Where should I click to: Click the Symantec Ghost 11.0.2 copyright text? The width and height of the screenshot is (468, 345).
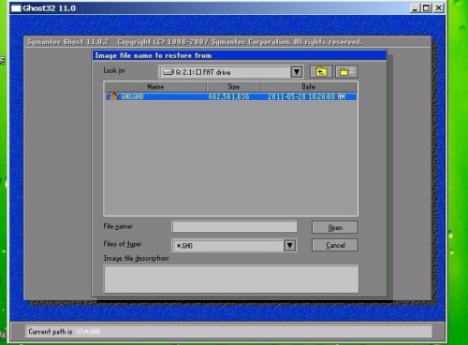point(194,41)
